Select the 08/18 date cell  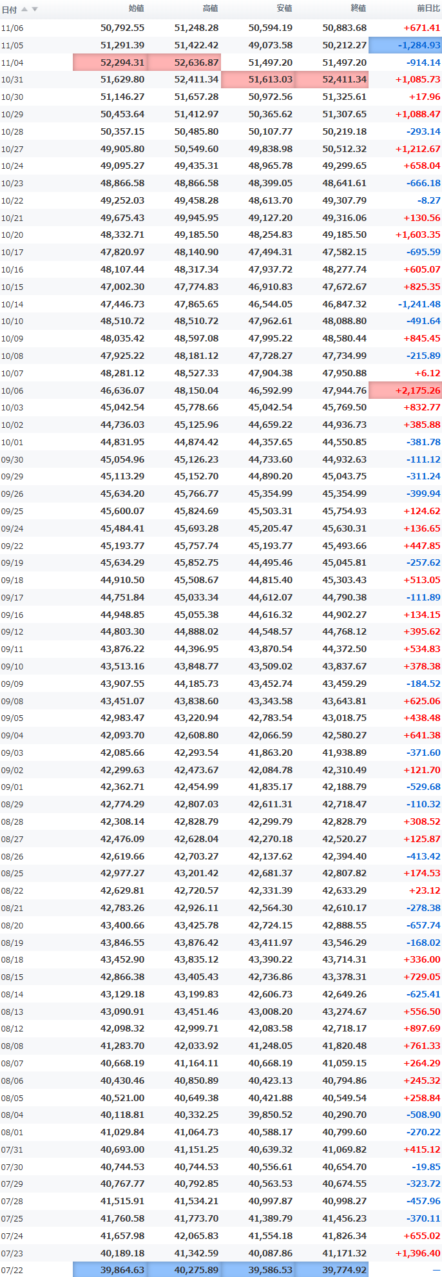(12, 959)
